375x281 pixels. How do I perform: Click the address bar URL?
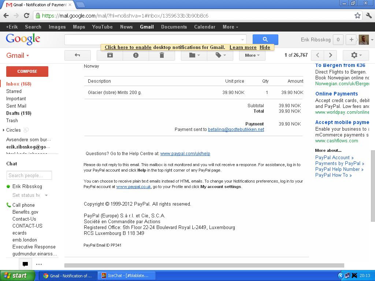click(125, 16)
